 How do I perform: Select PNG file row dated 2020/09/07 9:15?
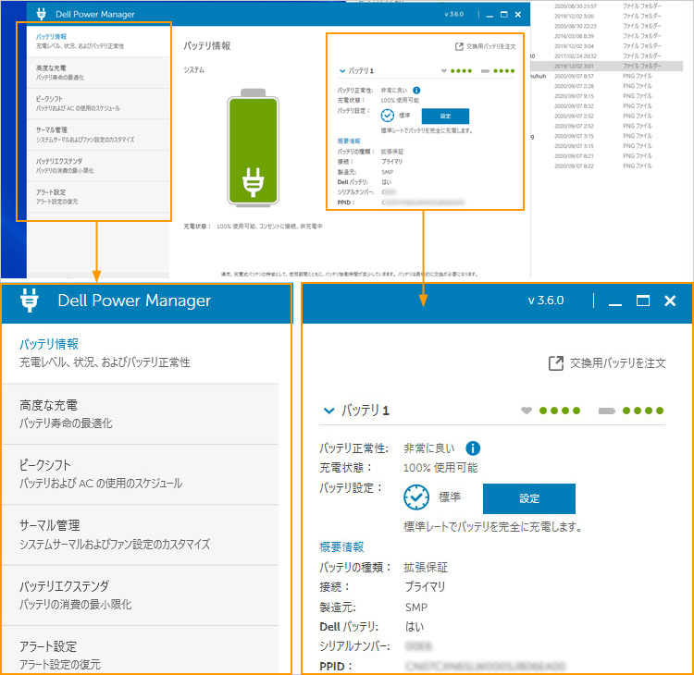click(x=607, y=96)
